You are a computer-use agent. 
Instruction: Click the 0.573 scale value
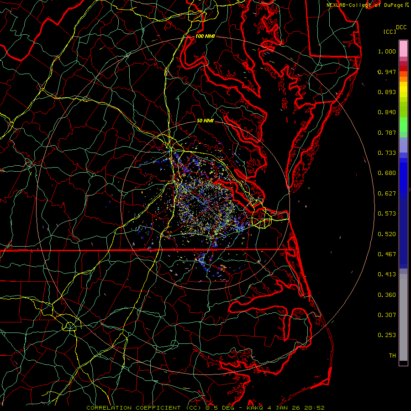click(387, 214)
